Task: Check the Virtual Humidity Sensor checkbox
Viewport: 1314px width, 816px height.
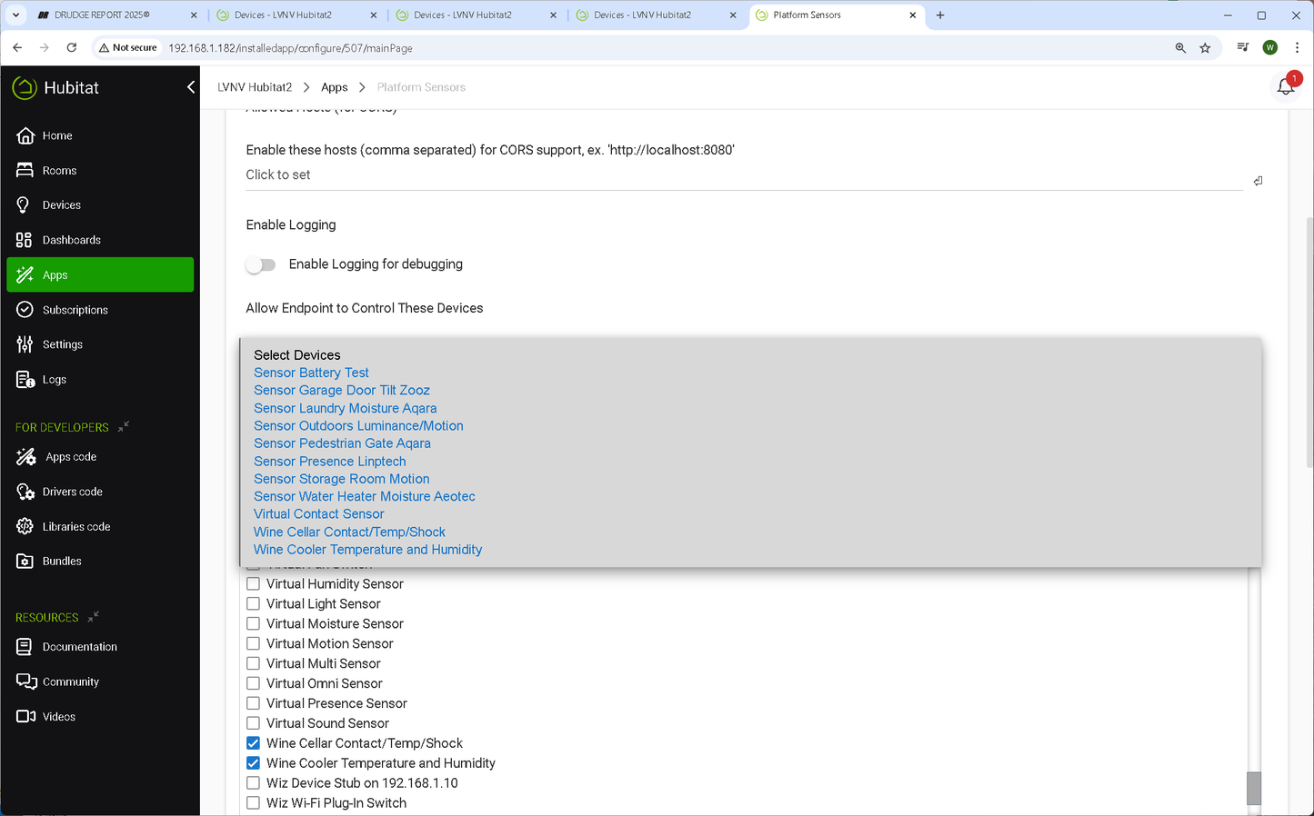Action: 254,584
